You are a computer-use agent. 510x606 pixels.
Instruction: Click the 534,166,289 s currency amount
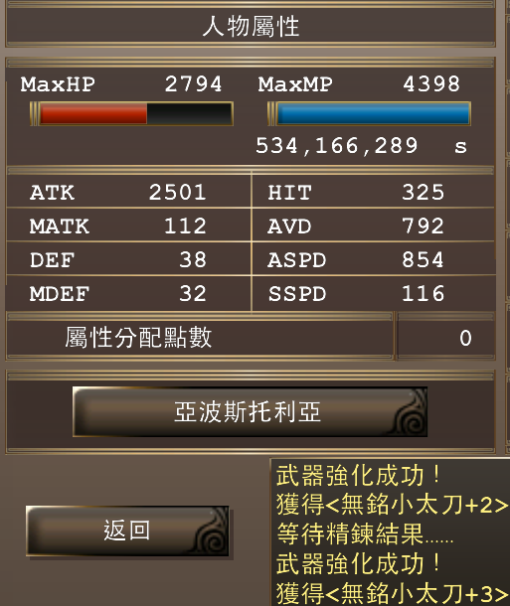pyautogui.click(x=361, y=146)
